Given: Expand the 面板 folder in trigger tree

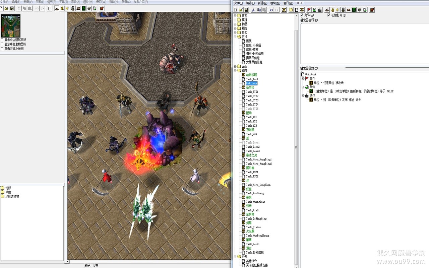Looking at the screenshot, I should pos(235,66).
